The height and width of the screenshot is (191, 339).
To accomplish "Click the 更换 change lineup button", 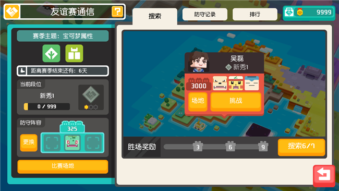I will pyautogui.click(x=29, y=142).
